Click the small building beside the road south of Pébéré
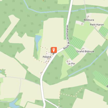 pyautogui.click(x=41, y=73)
